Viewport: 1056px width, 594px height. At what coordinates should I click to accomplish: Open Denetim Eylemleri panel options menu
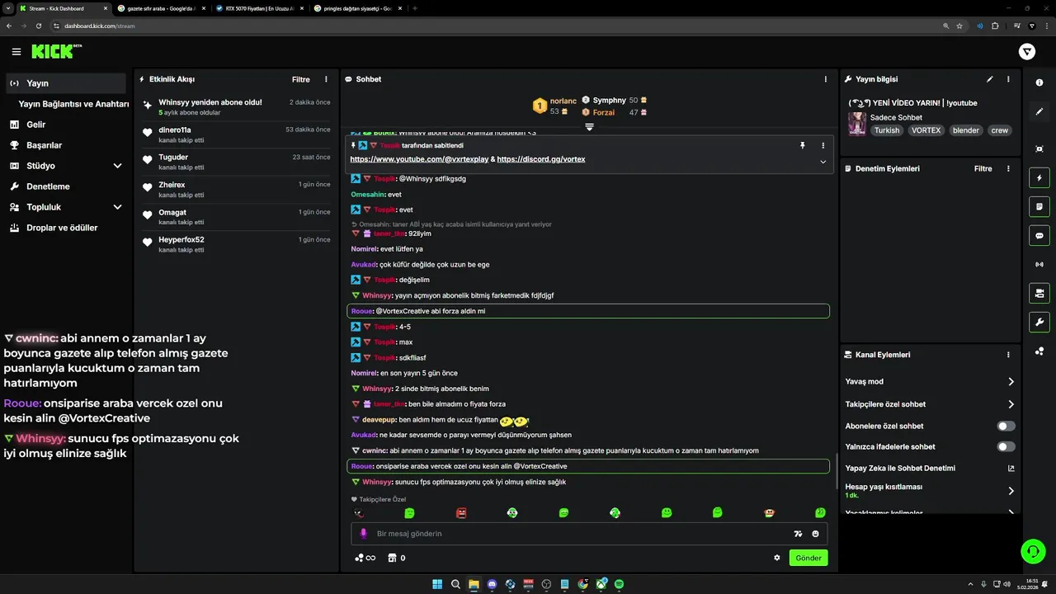coord(1008,168)
